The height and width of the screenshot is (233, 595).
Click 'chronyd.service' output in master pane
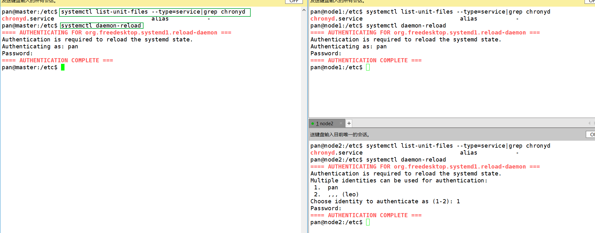(x=28, y=19)
